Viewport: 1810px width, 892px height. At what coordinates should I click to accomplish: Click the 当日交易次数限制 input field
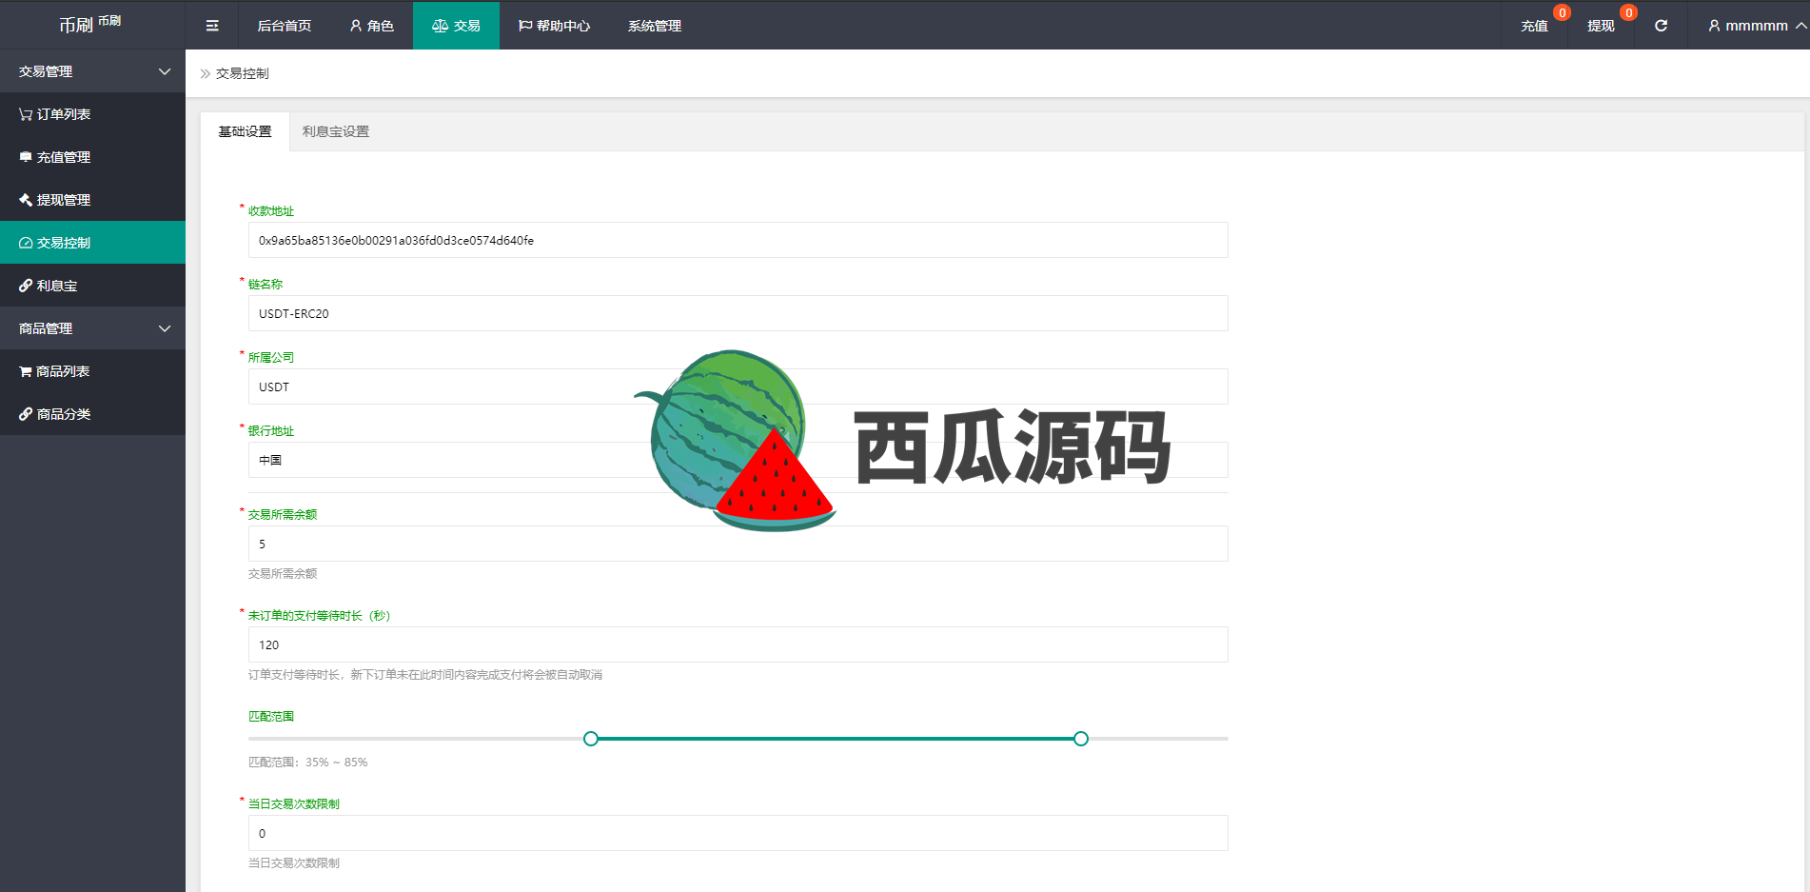pos(738,833)
